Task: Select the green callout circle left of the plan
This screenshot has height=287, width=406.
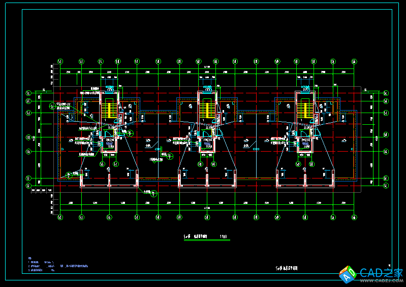Action: tap(52, 106)
